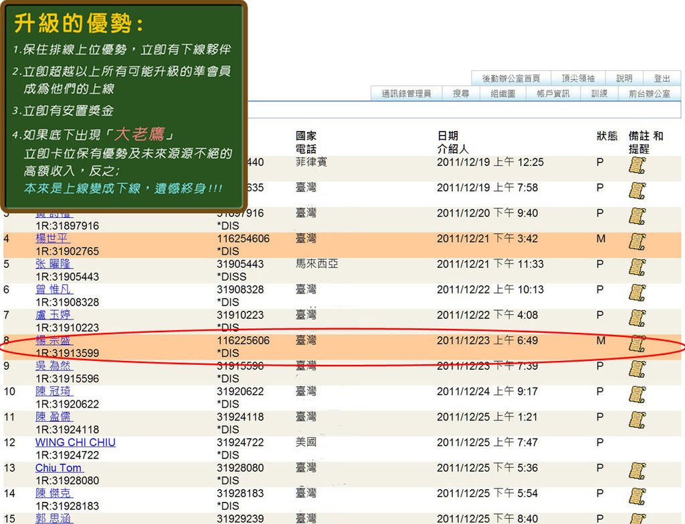Open the 楊世平 contact link

coord(52,239)
